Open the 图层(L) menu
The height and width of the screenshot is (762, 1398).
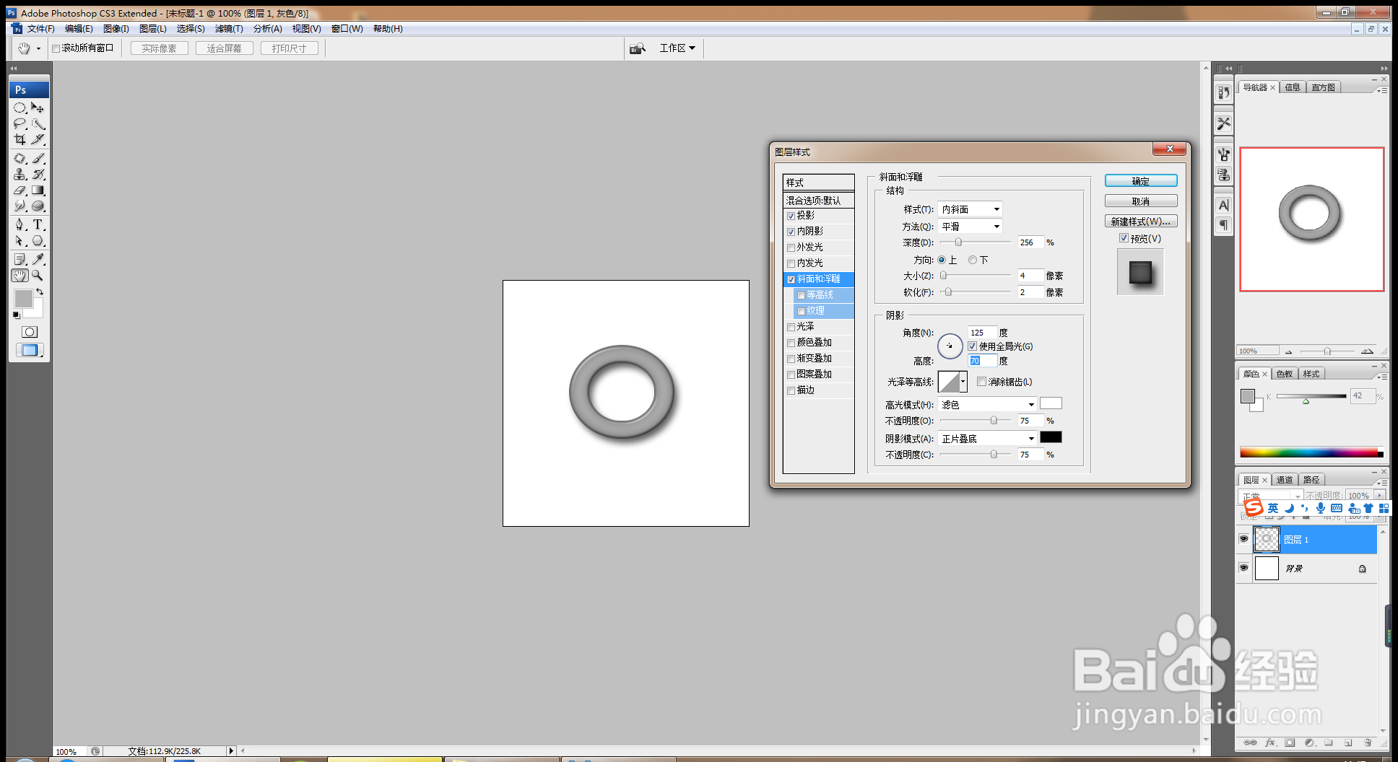coord(152,29)
